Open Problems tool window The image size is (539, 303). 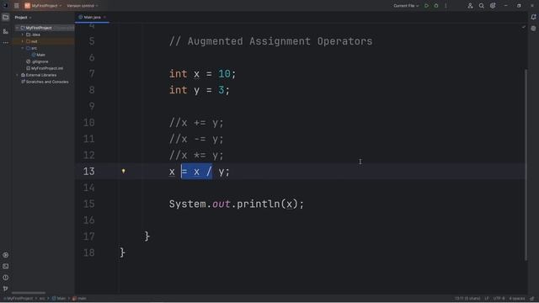tap(6, 277)
